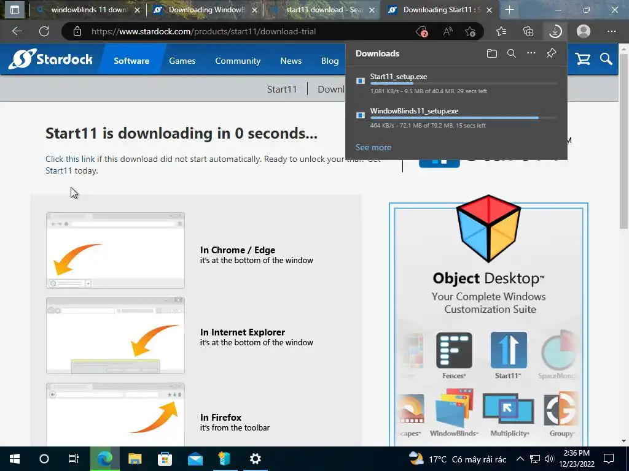Click the Internet Explorer instruction thumbnail
This screenshot has height=471, width=629.
115,335
